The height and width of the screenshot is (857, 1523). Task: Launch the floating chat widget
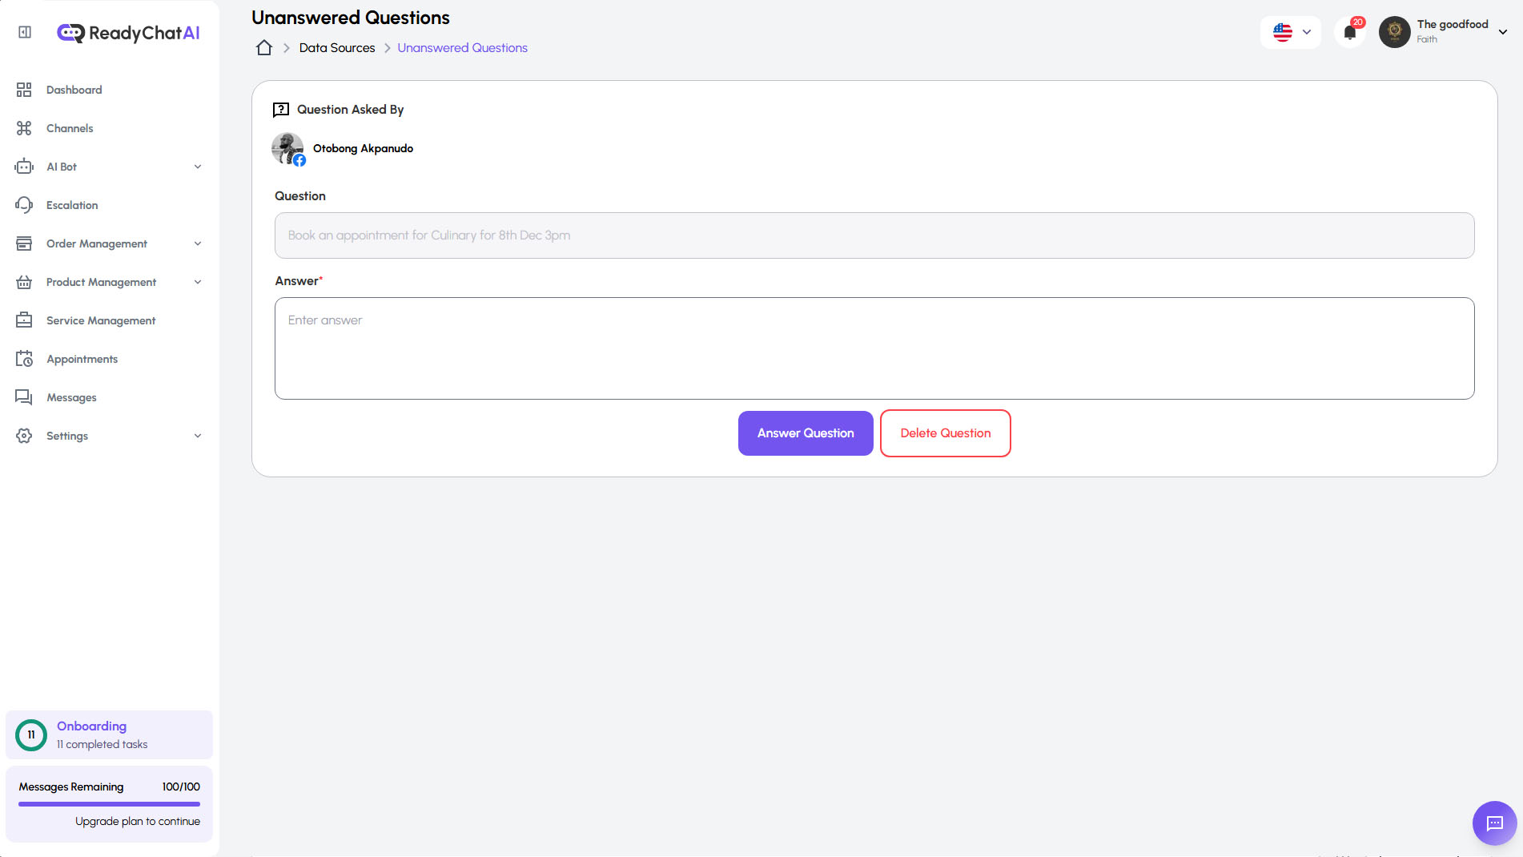pyautogui.click(x=1493, y=823)
